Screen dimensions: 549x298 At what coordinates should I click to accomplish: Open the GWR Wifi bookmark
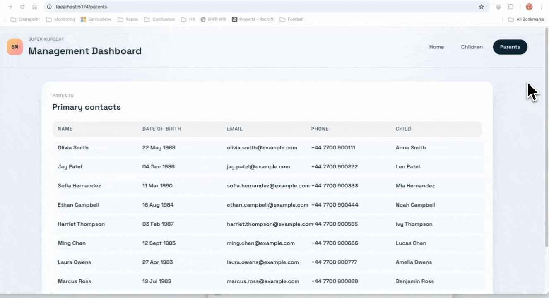tap(213, 19)
